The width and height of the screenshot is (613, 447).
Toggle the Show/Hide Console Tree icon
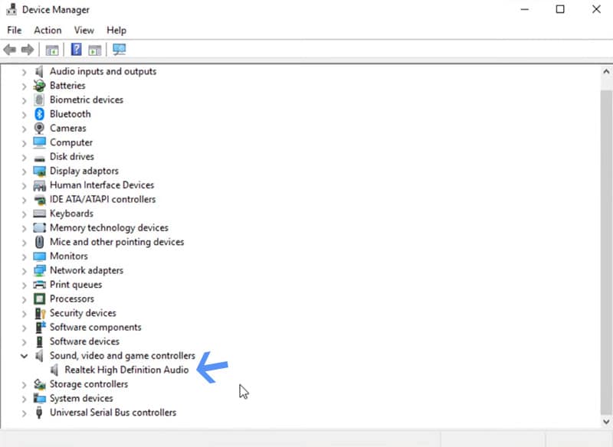(51, 49)
